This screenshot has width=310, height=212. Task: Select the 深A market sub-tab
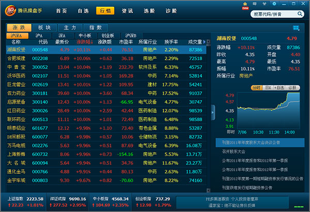pos(62,36)
